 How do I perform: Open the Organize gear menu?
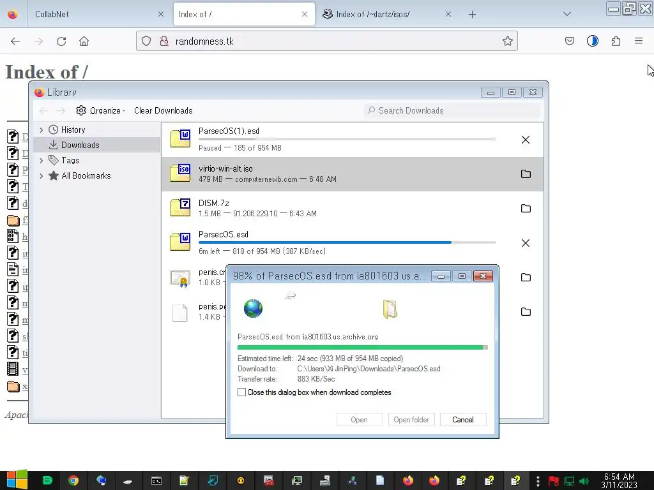(100, 110)
